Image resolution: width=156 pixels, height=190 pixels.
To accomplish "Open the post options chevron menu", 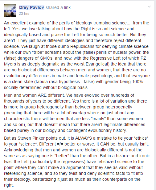I will point(149,6).
